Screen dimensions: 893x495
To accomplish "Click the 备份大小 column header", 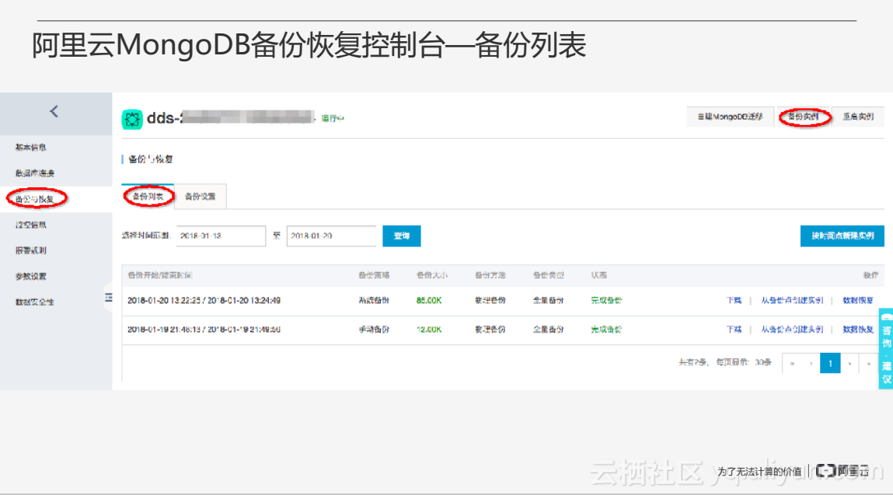I will (x=431, y=275).
